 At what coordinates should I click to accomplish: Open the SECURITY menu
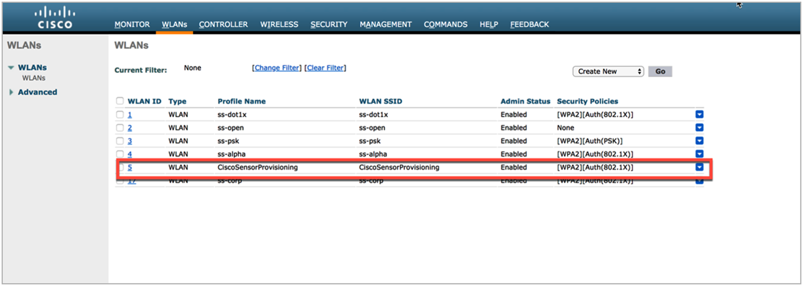coord(329,25)
